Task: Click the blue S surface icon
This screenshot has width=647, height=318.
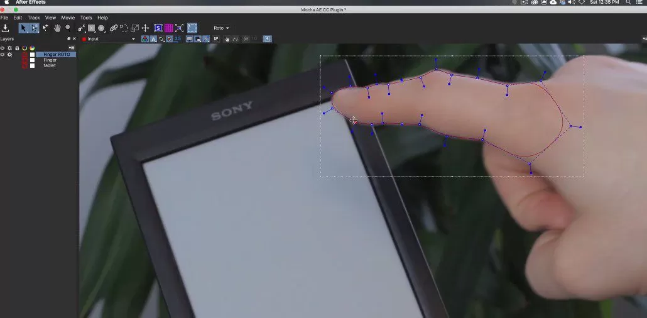Action: [158, 28]
